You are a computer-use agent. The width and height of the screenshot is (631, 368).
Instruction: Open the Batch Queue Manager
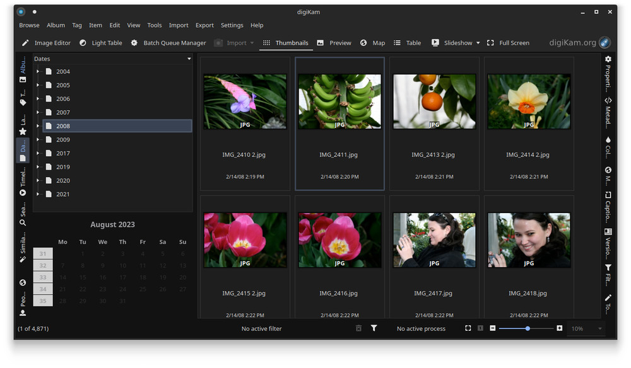pos(168,43)
